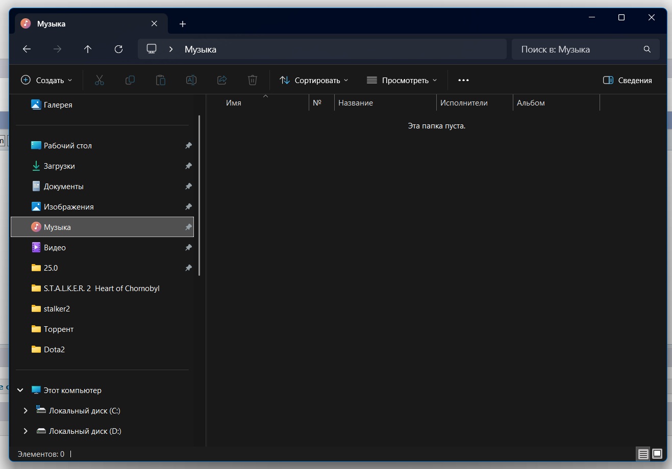Click the Back navigation arrow
This screenshot has width=672, height=469.
click(27, 49)
